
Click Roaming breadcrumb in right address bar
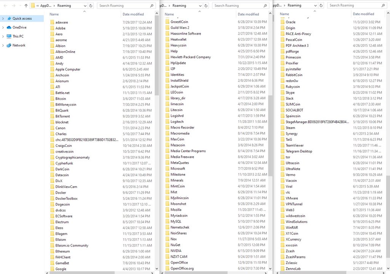(x=294, y=5)
